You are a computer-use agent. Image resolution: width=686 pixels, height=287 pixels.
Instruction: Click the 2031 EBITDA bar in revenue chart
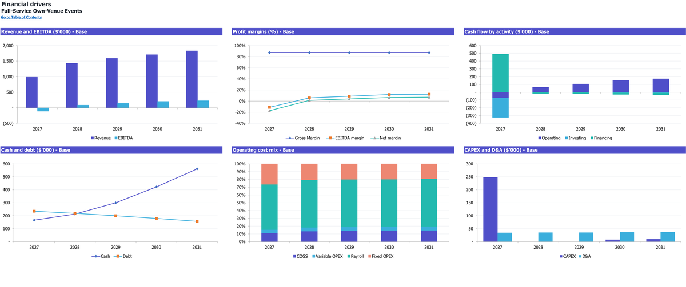(x=204, y=104)
